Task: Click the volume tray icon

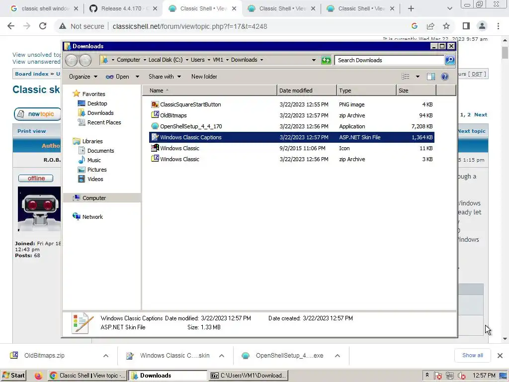Action: (461, 376)
